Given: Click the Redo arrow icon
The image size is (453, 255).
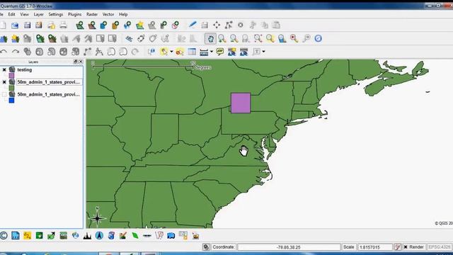Looking at the screenshot, I should click(16, 52).
